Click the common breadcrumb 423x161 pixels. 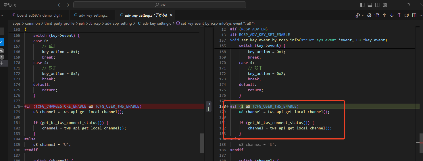32,23
